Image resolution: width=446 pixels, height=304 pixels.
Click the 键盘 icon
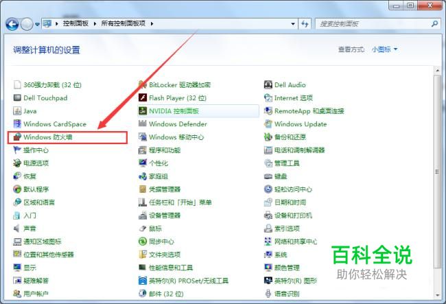point(268,176)
